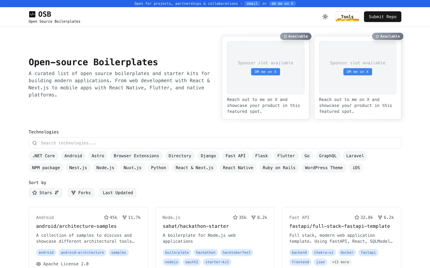The image size is (430, 268).
Task: Filter by Nuxt.js technology
Action: (132, 168)
